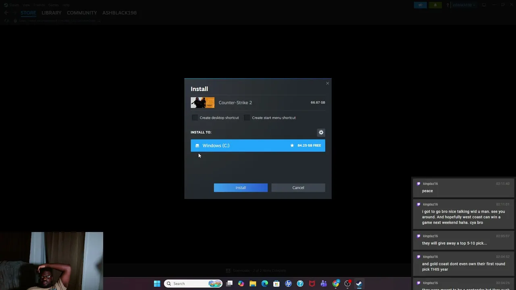Click the 66.67 GB size text

(x=318, y=103)
